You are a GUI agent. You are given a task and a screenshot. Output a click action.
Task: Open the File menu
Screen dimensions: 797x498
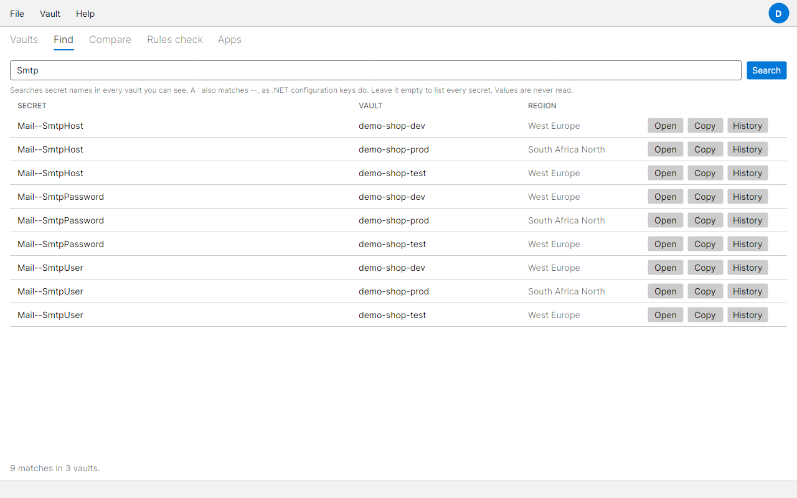17,14
